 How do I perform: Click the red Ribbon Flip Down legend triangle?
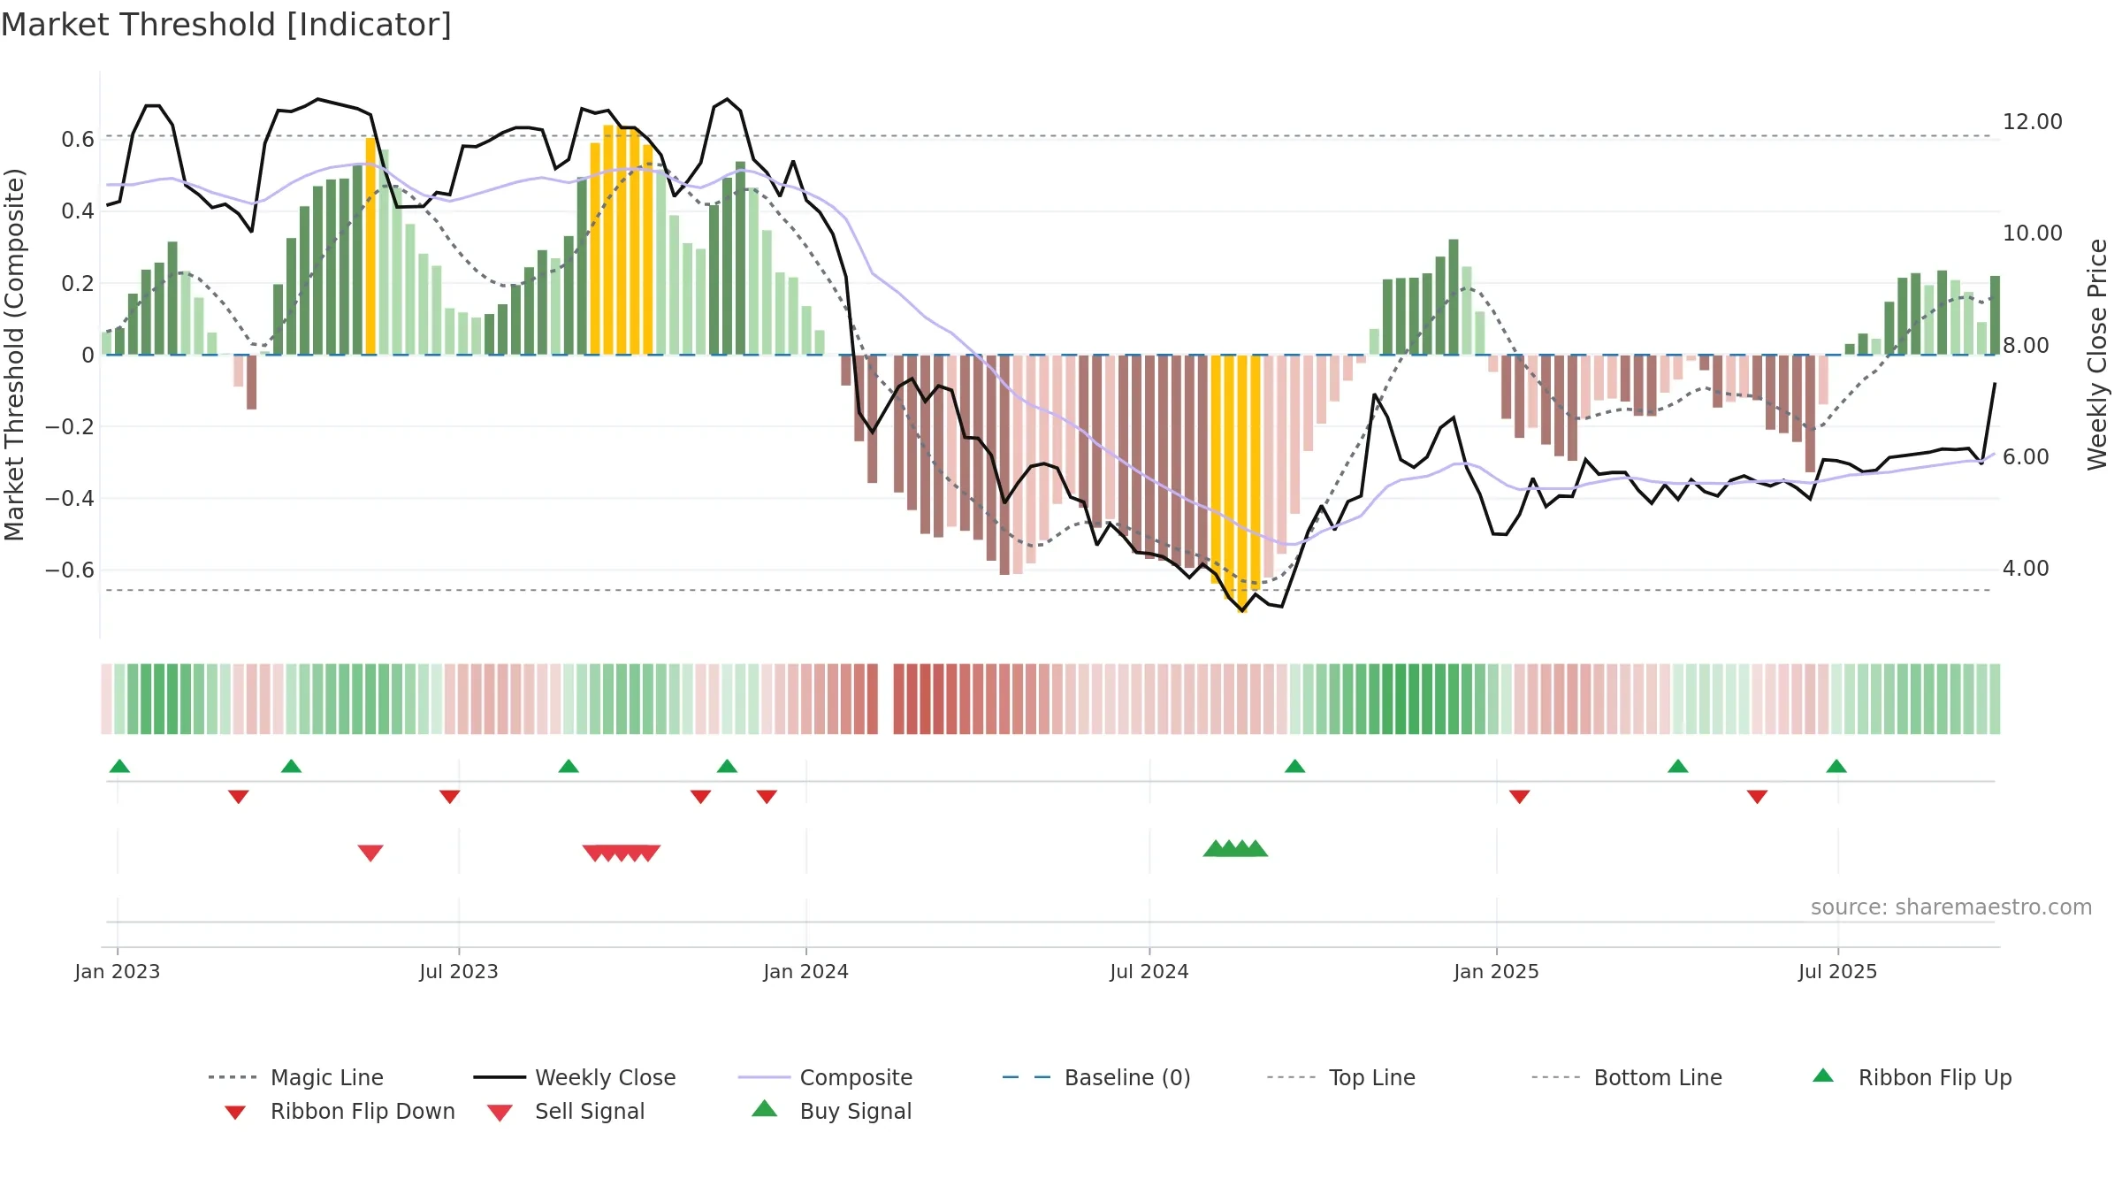tap(235, 1113)
